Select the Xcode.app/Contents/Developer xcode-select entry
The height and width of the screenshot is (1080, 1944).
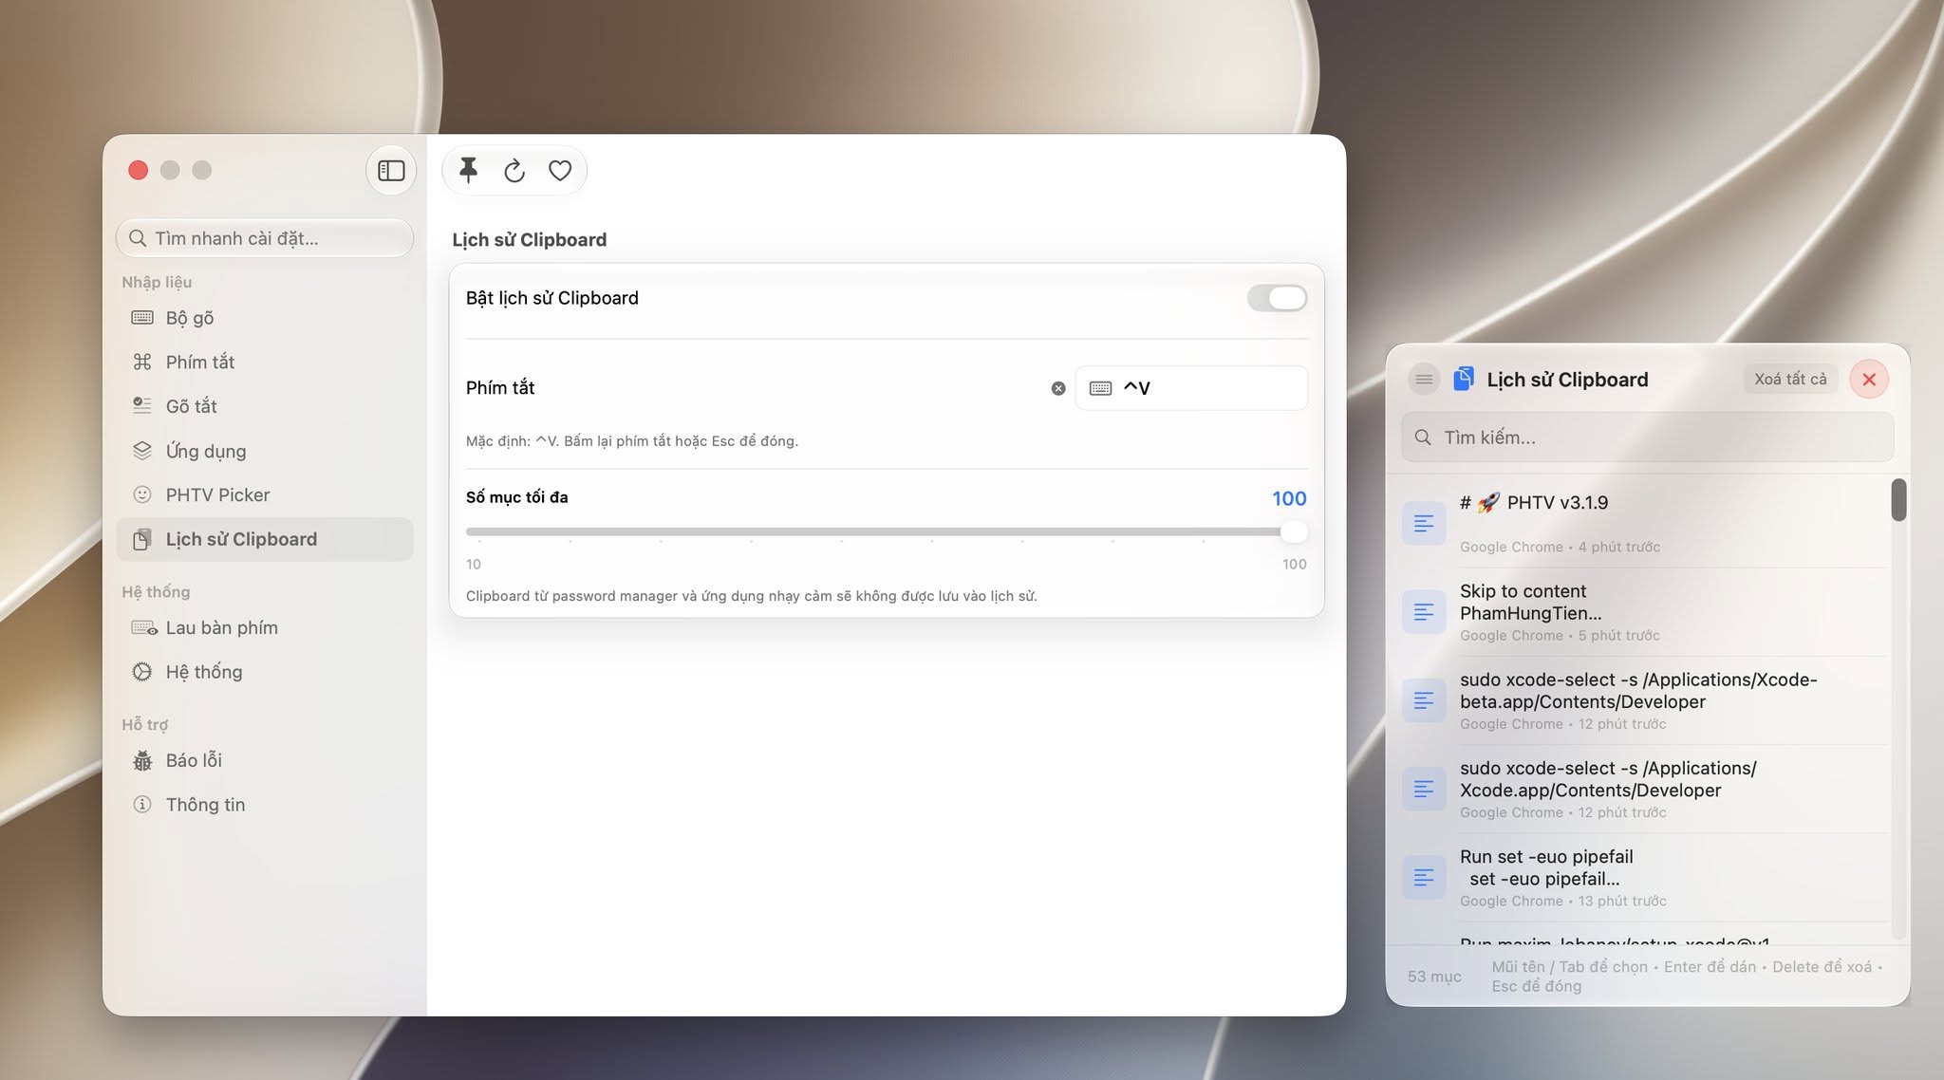[x=1644, y=789]
